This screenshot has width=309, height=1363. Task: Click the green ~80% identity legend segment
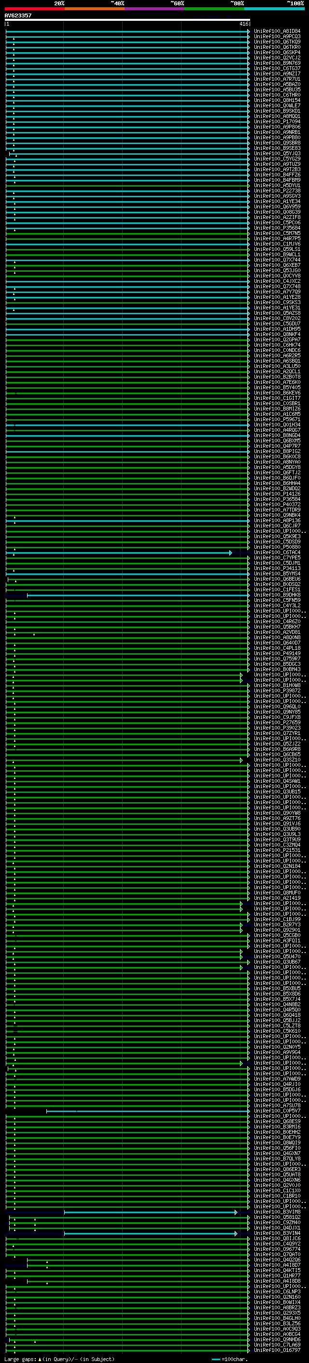tap(214, 9)
